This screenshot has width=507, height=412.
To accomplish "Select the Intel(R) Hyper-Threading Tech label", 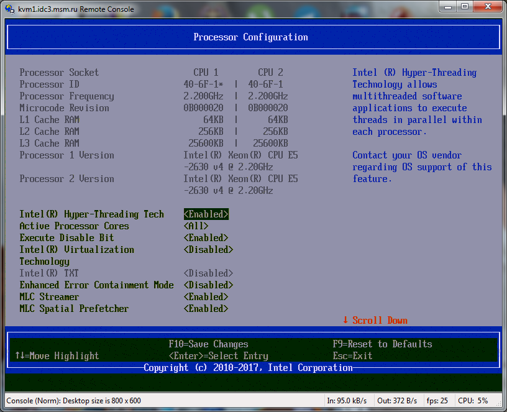I will coord(91,214).
